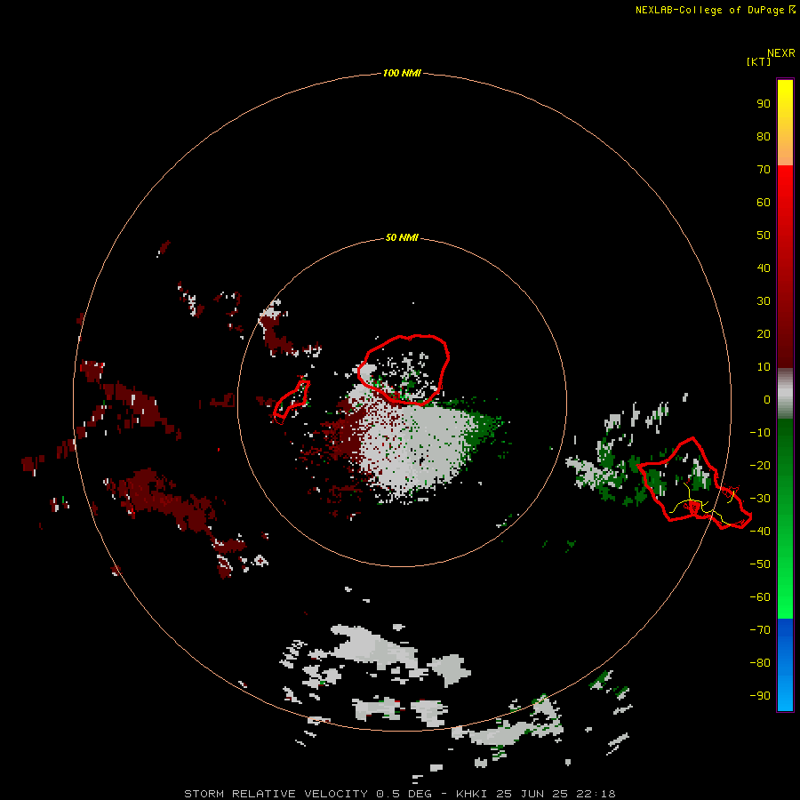The height and width of the screenshot is (800, 800).
Task: Click the -80 value on velocity scale
Action: click(760, 663)
